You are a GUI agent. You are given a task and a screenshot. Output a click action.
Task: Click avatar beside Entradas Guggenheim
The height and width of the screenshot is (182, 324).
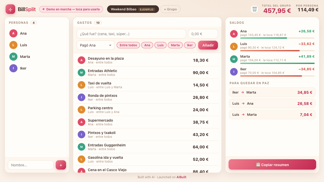(82, 147)
